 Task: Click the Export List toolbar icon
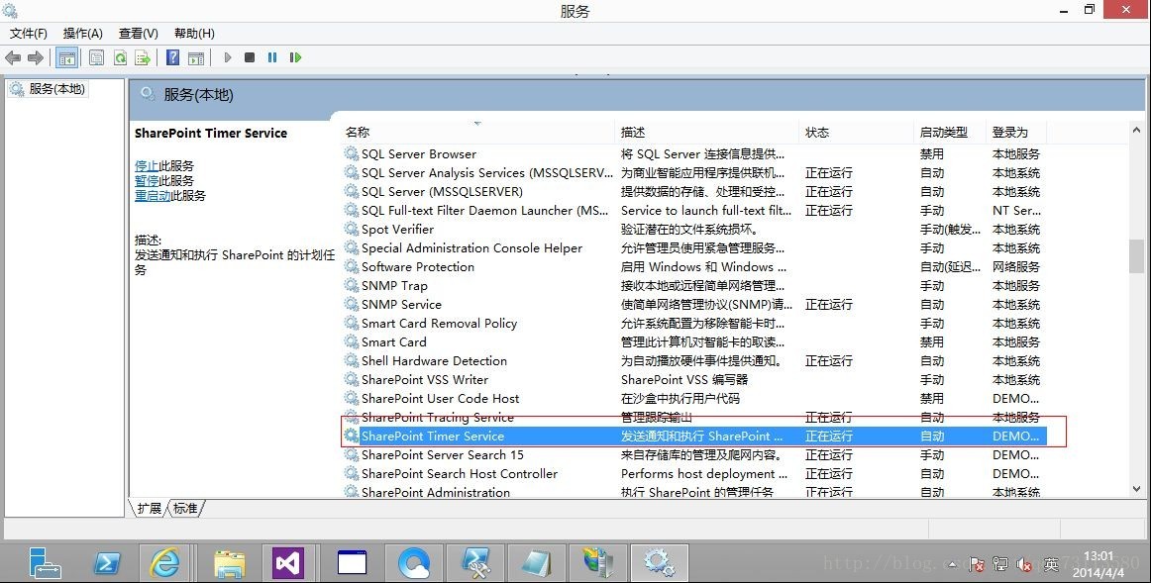pos(144,58)
